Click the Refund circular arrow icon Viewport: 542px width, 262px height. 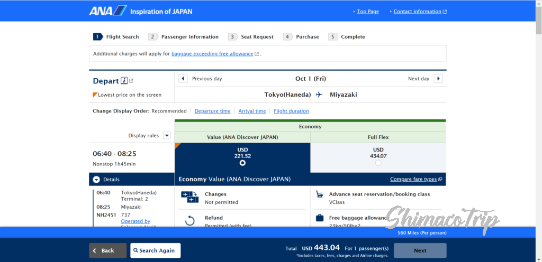coord(189,221)
